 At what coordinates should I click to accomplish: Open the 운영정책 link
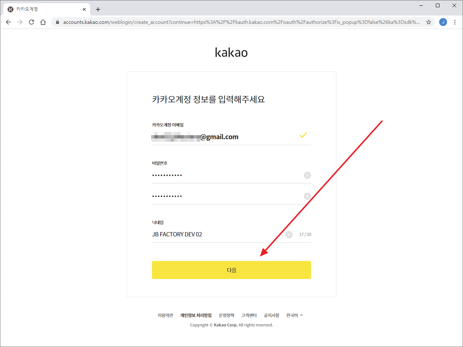(x=226, y=316)
